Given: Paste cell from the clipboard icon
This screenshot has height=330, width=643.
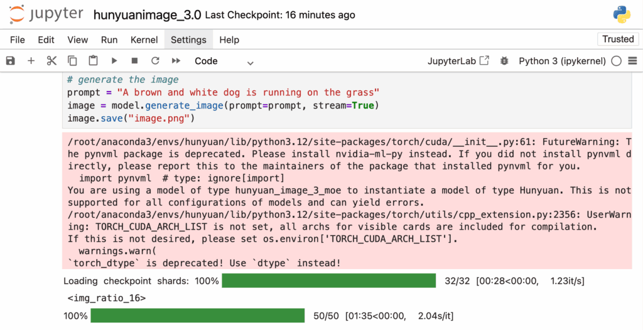Looking at the screenshot, I should pyautogui.click(x=93, y=61).
